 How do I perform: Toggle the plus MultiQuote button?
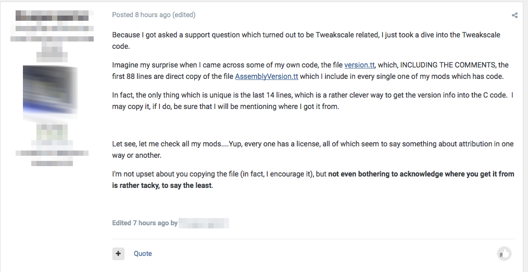pyautogui.click(x=118, y=253)
